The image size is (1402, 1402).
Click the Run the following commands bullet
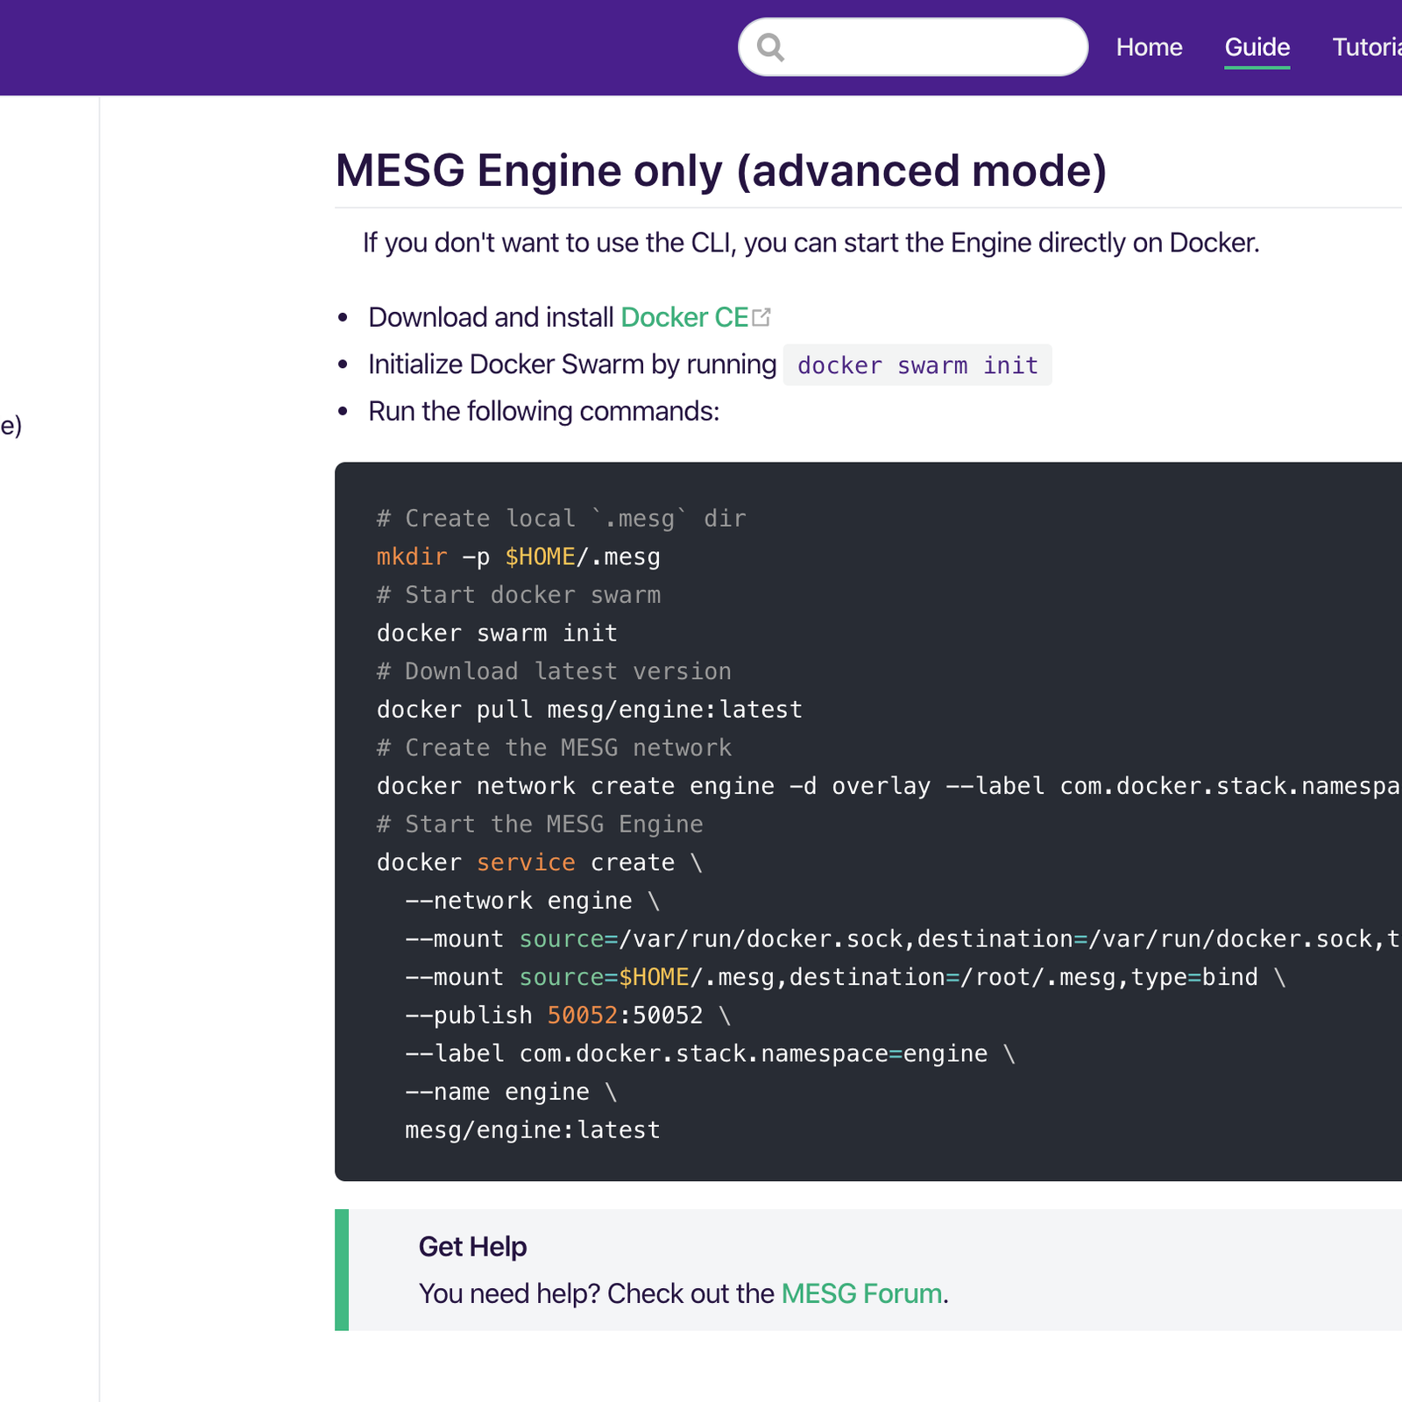[x=543, y=410]
